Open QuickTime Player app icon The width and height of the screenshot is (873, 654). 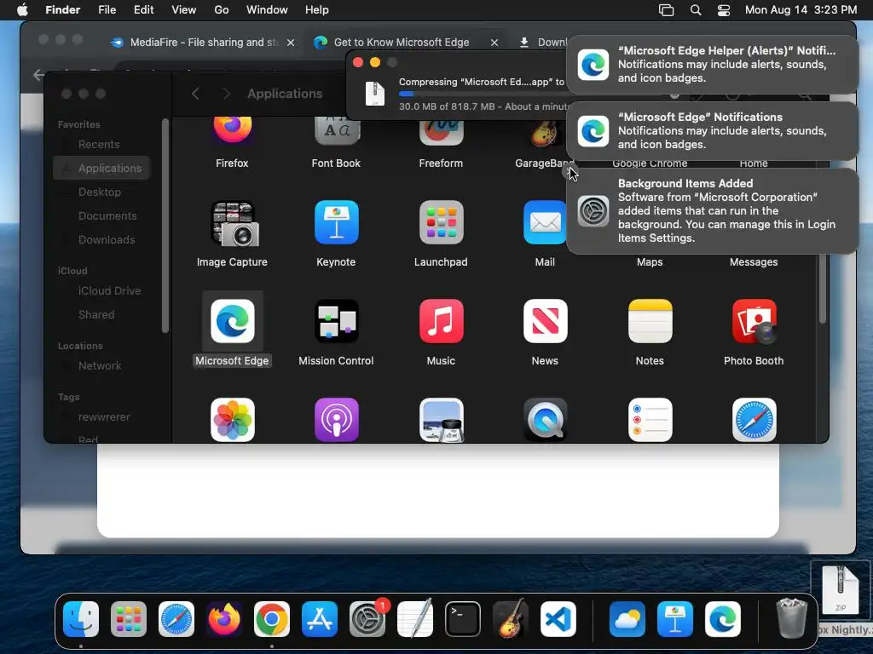(545, 420)
